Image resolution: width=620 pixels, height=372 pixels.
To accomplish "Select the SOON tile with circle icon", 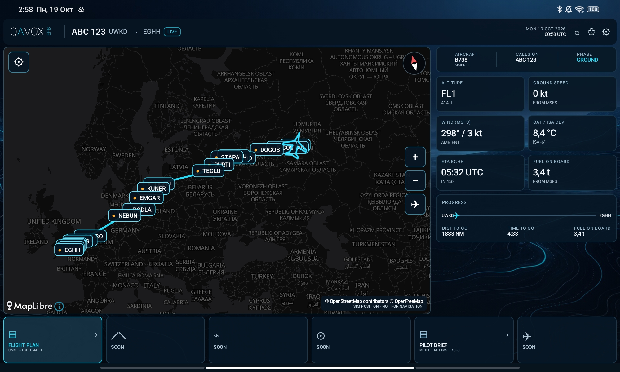I will [x=361, y=340].
